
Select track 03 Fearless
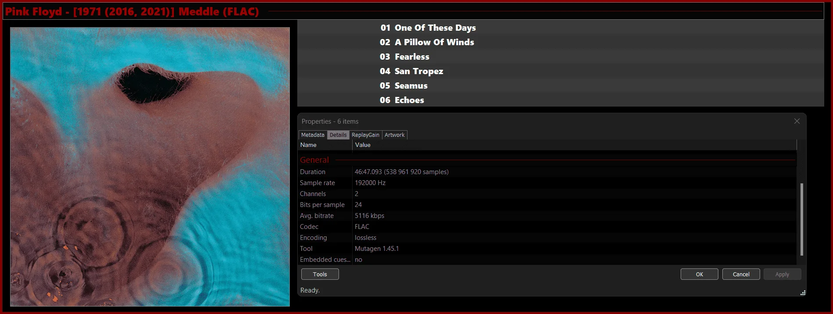[560, 57]
